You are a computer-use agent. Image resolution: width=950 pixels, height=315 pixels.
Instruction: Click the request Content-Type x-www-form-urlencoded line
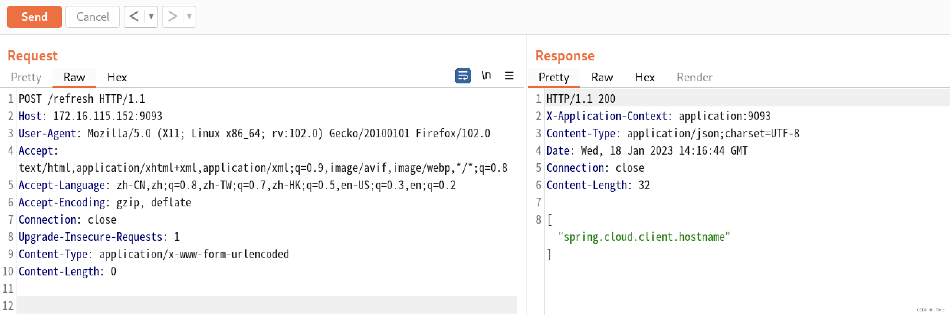click(154, 254)
